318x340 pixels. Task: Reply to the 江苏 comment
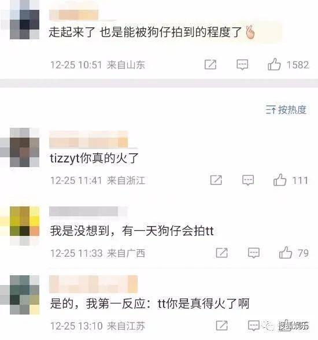(x=254, y=326)
